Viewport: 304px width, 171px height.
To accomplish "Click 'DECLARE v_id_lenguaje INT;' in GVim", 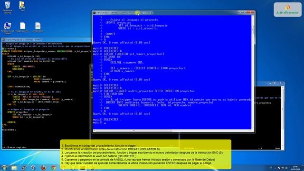I will pyautogui.click(x=24, y=57).
